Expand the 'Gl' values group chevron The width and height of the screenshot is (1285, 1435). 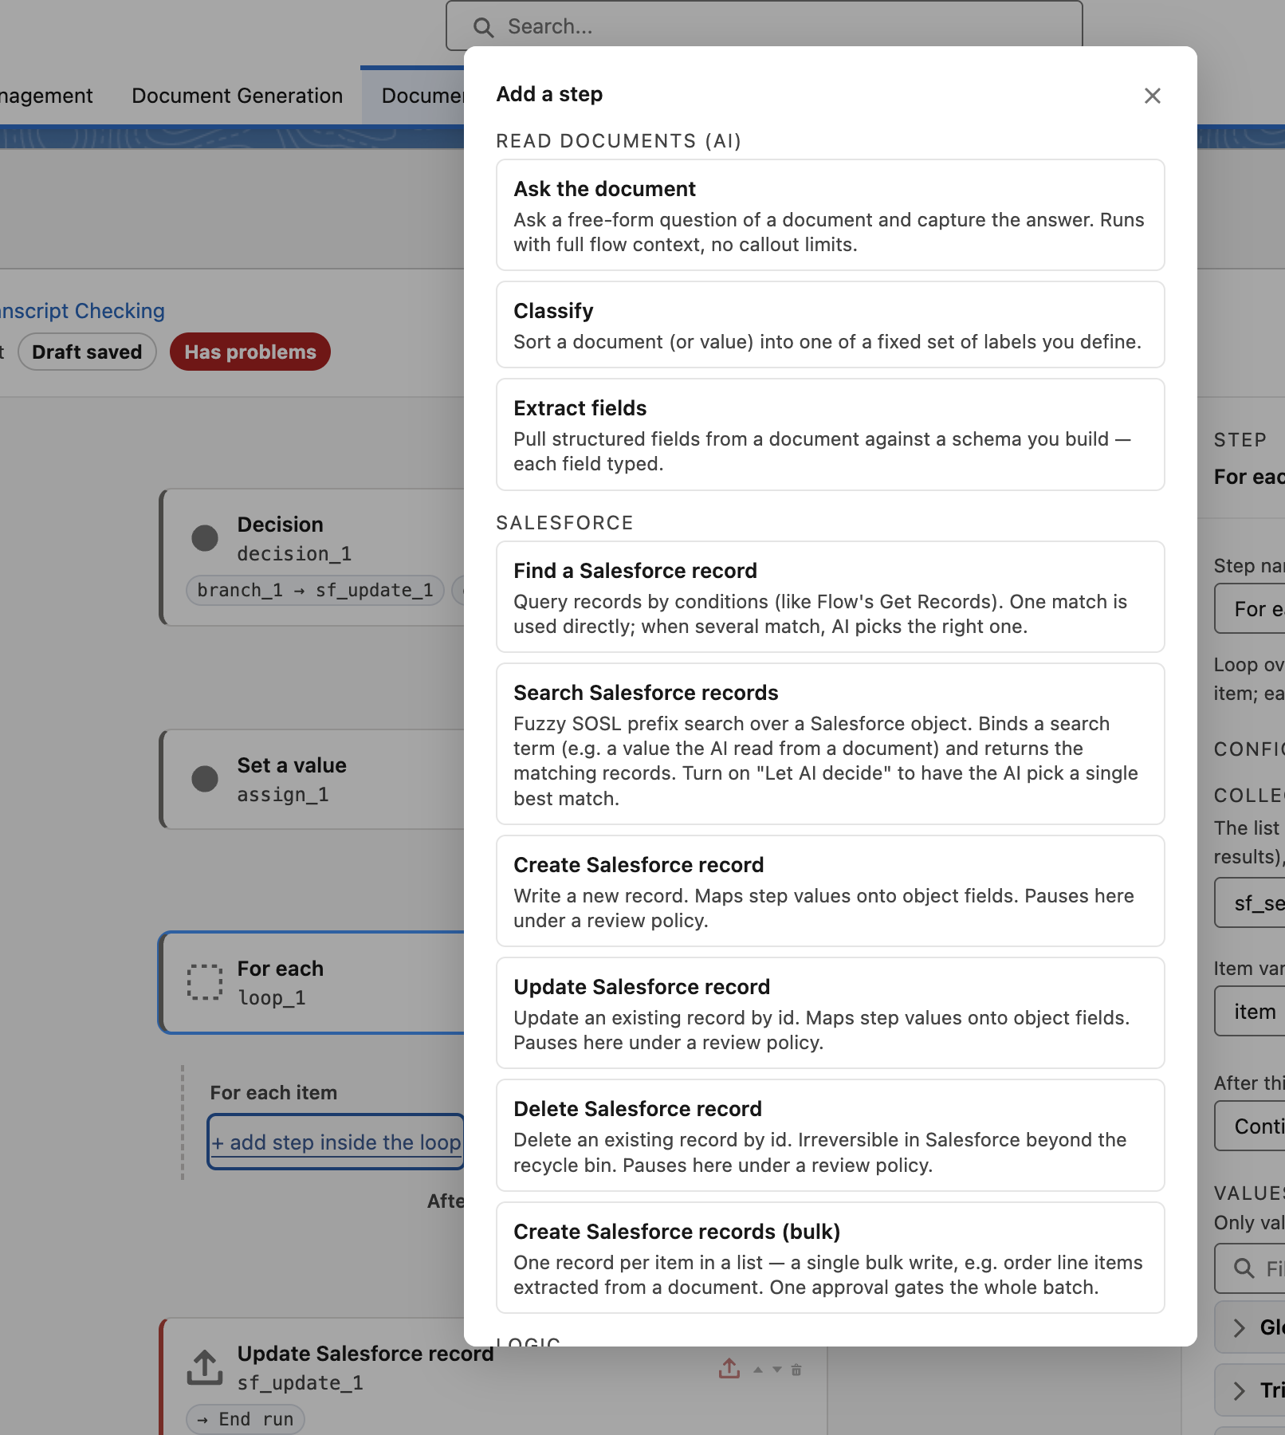1240,1327
